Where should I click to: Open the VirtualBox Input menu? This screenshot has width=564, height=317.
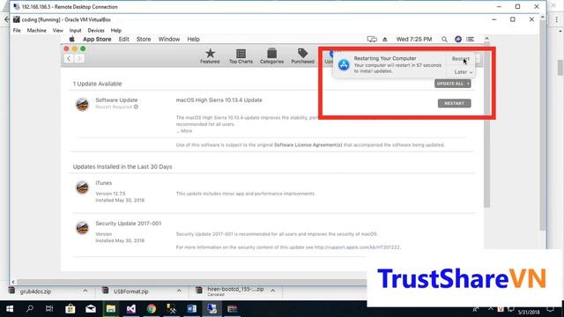coord(75,31)
